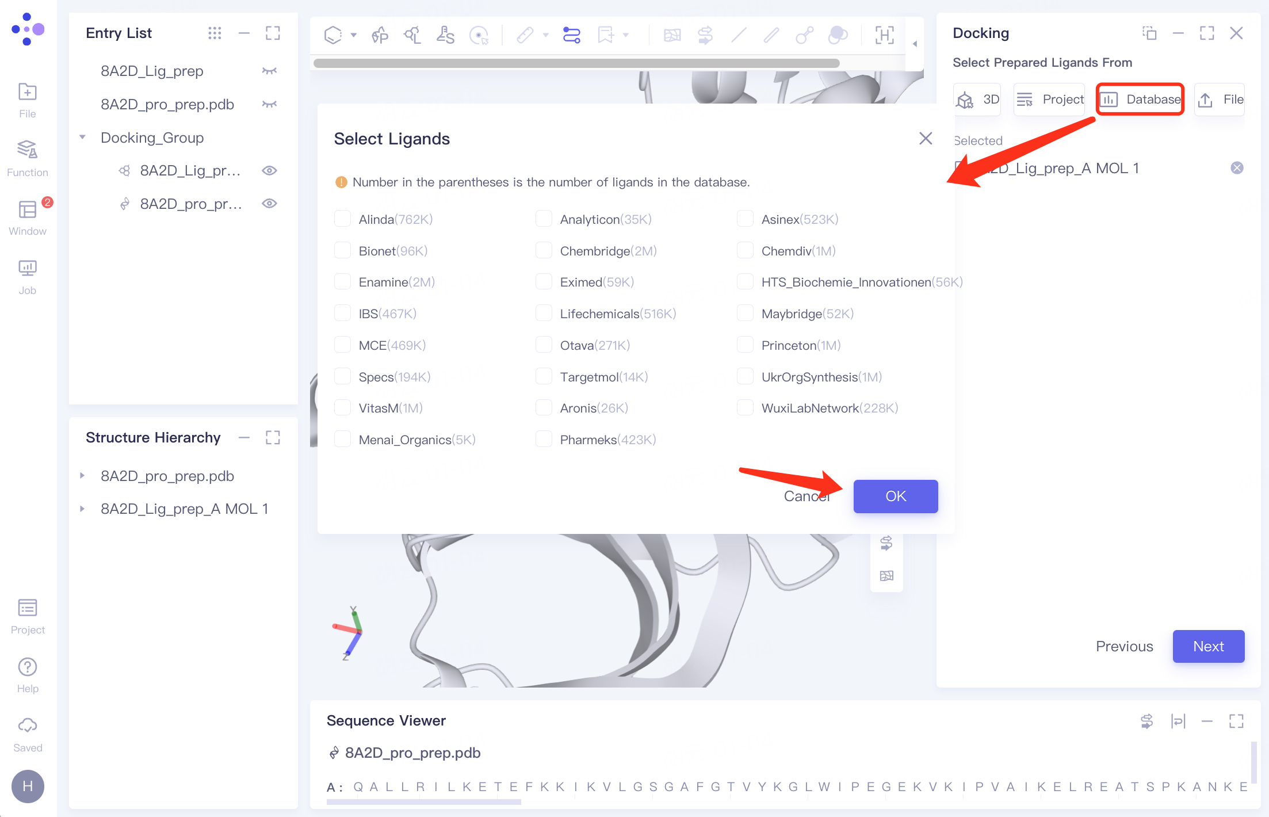Check the Enamine(2M) database checkbox
1269x817 pixels.
pos(343,282)
